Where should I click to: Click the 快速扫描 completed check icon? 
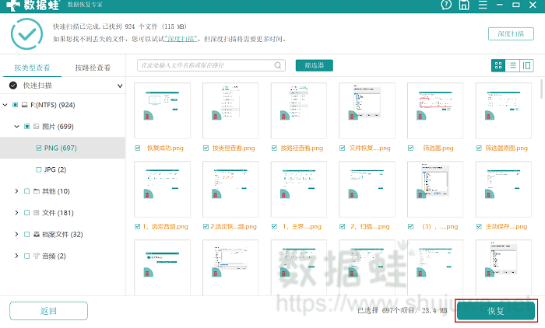pos(13,85)
